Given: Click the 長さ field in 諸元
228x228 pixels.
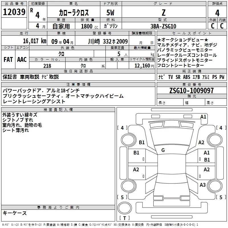Looking at the screenshot, I should 170,102.
